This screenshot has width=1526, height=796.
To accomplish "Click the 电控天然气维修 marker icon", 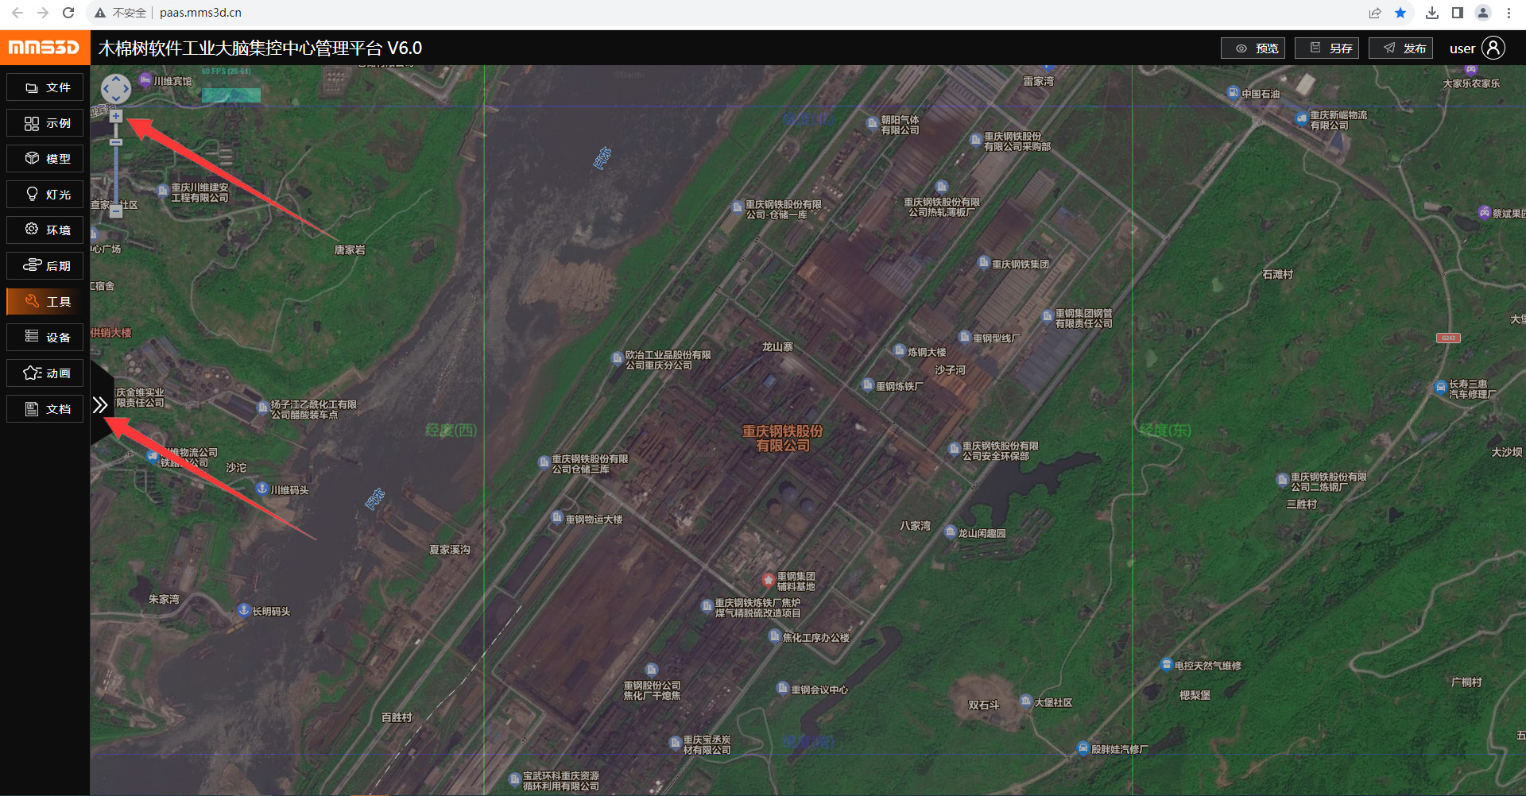I will pos(1166,664).
